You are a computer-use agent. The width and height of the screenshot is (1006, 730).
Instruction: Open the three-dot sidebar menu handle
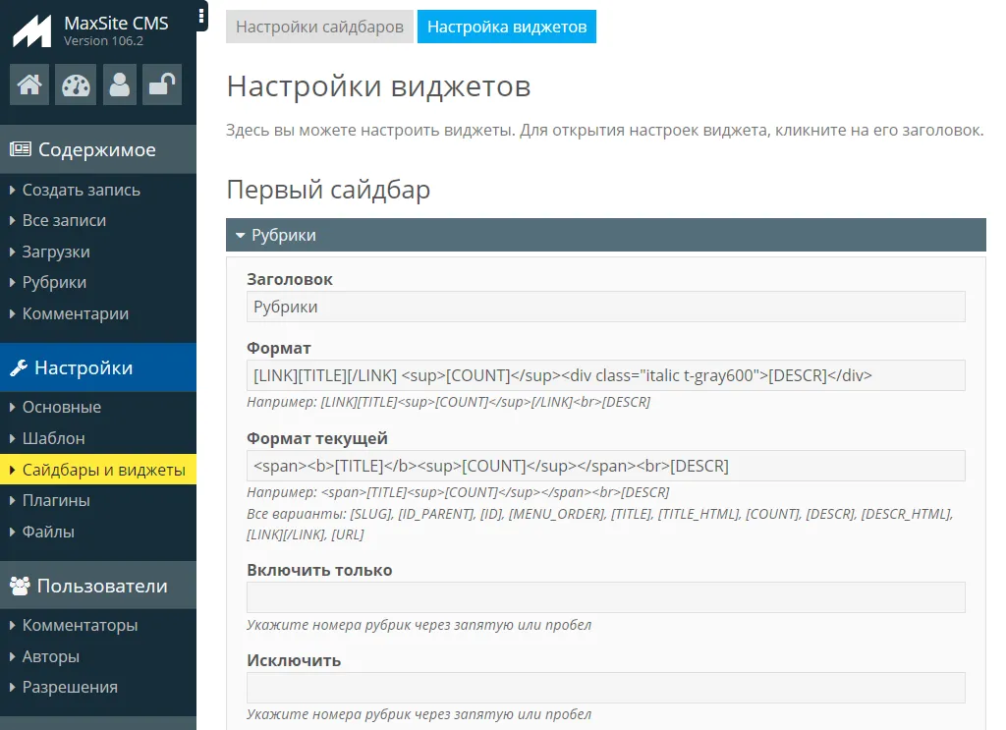coord(201,16)
